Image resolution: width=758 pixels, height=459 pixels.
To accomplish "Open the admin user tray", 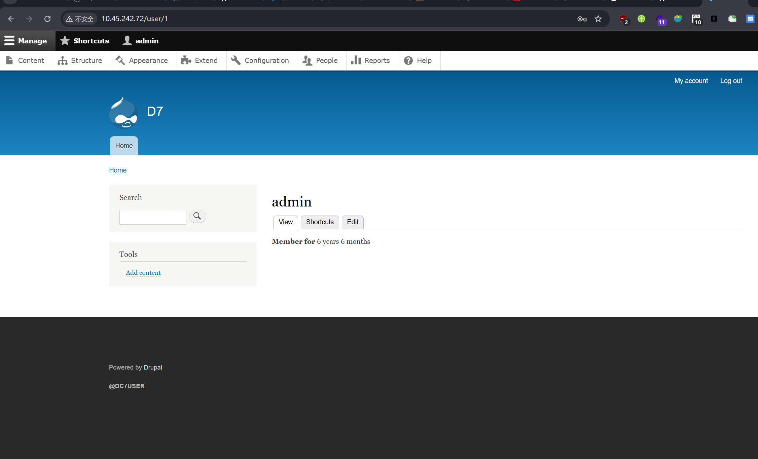I will pyautogui.click(x=141, y=41).
